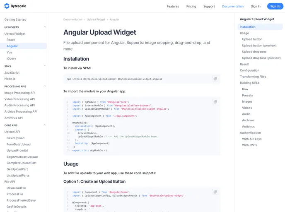Open Image Processing API docs
The width and height of the screenshot is (285, 212).
coord(20,93)
